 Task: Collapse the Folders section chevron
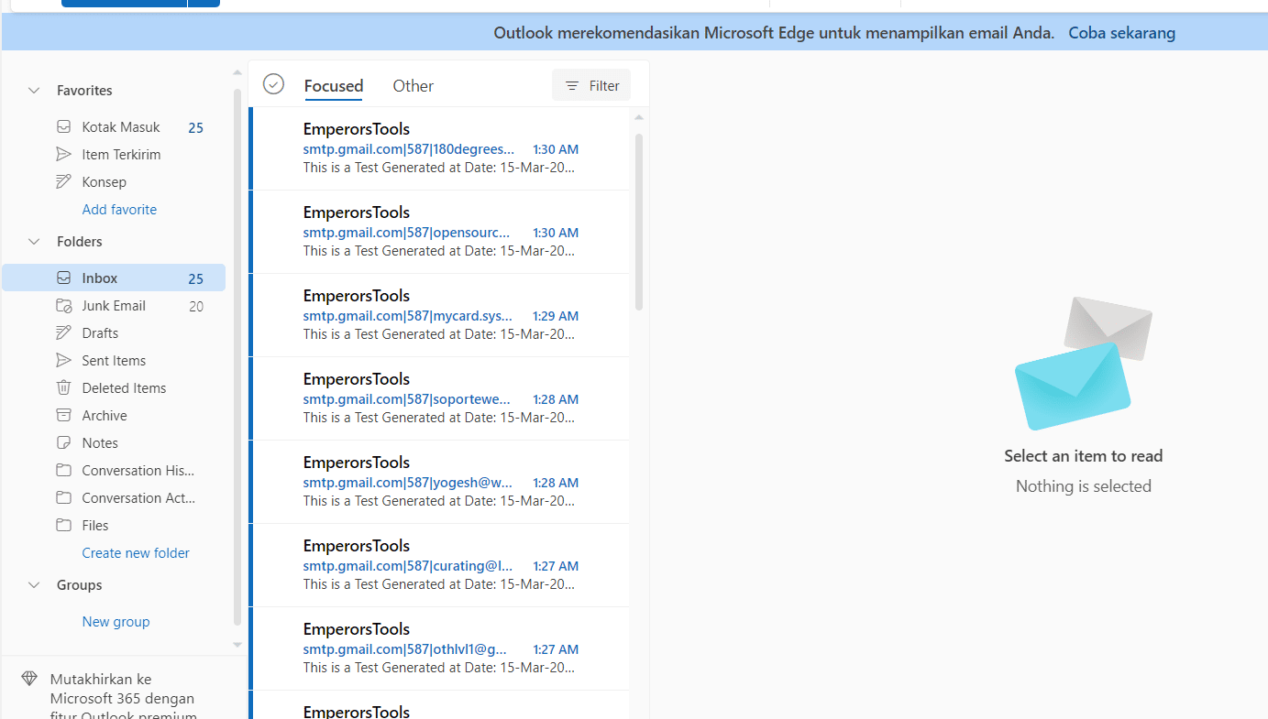(x=34, y=242)
